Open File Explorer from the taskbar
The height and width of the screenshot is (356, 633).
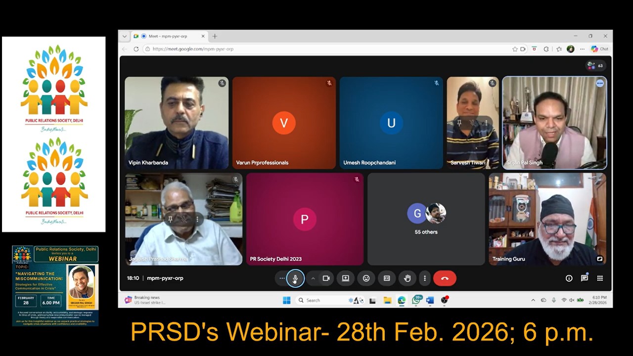click(387, 300)
